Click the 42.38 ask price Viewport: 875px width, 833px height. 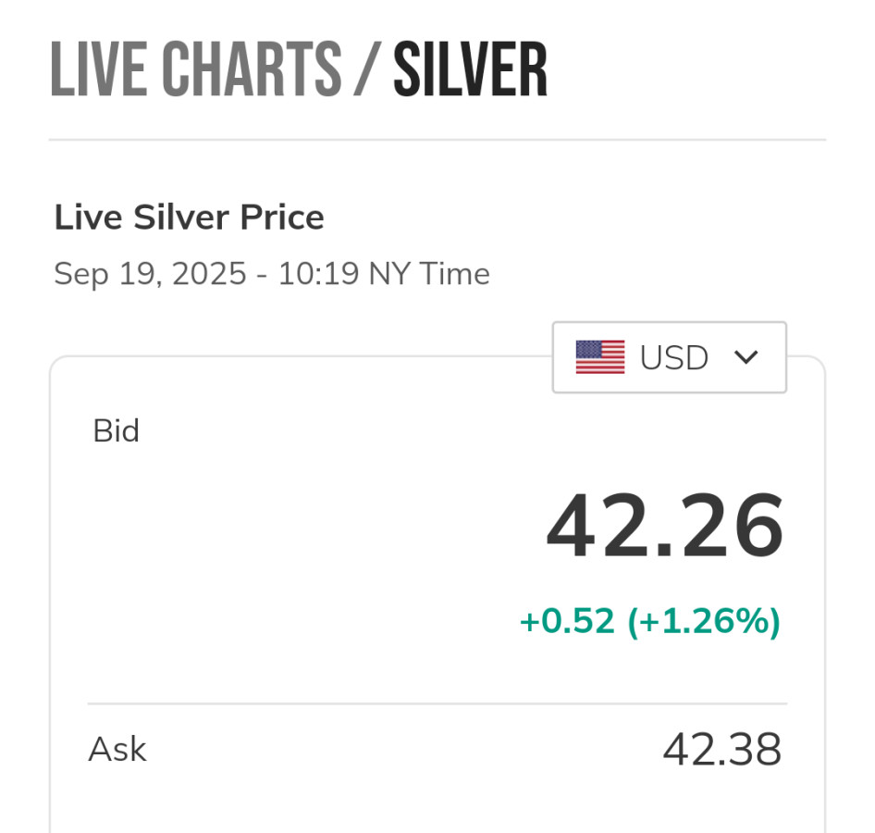[721, 750]
